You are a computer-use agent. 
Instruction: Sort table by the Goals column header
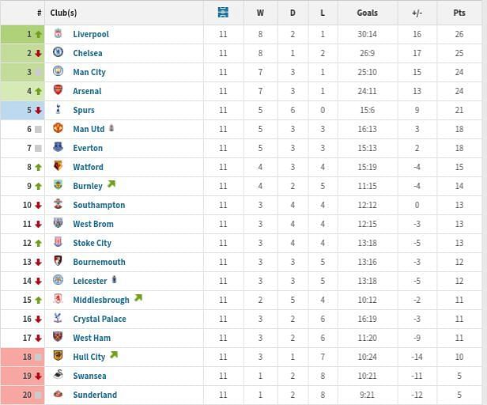coord(367,13)
